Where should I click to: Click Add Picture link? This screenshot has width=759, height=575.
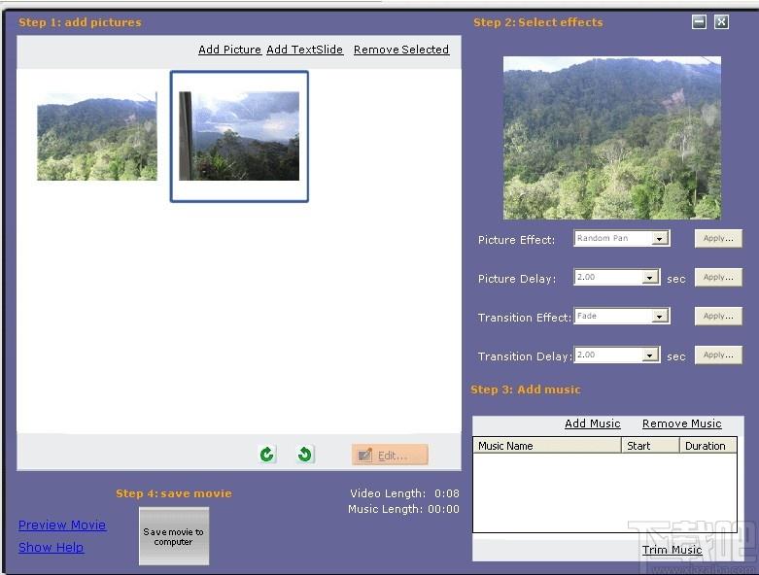click(x=229, y=50)
